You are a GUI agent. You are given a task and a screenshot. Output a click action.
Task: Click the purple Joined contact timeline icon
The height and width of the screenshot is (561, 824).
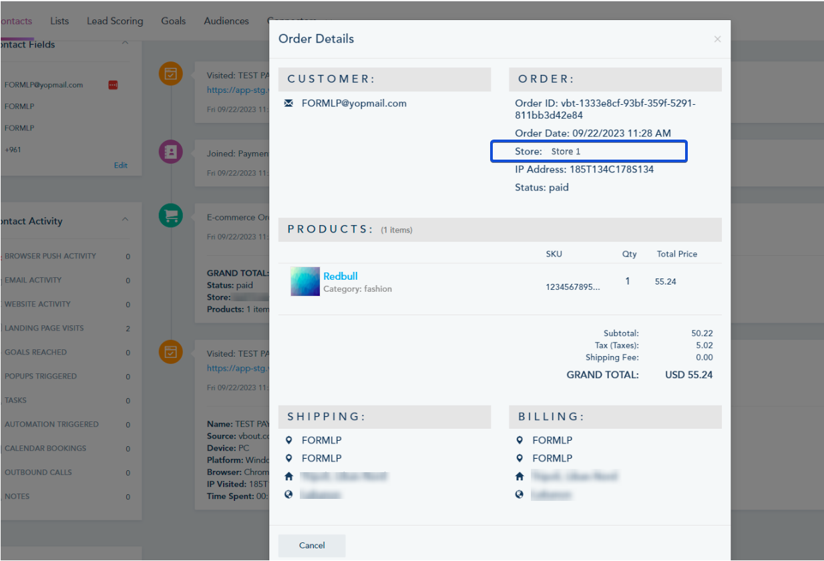[x=171, y=152]
